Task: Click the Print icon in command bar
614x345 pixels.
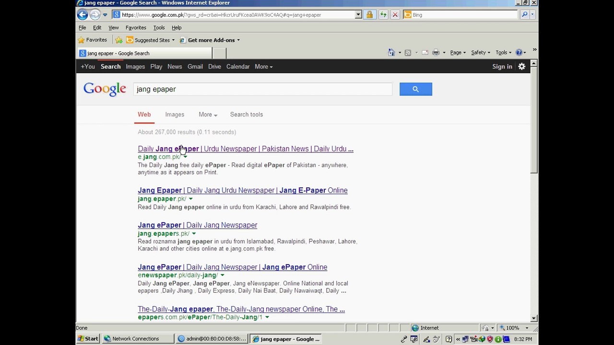Action: point(436,53)
